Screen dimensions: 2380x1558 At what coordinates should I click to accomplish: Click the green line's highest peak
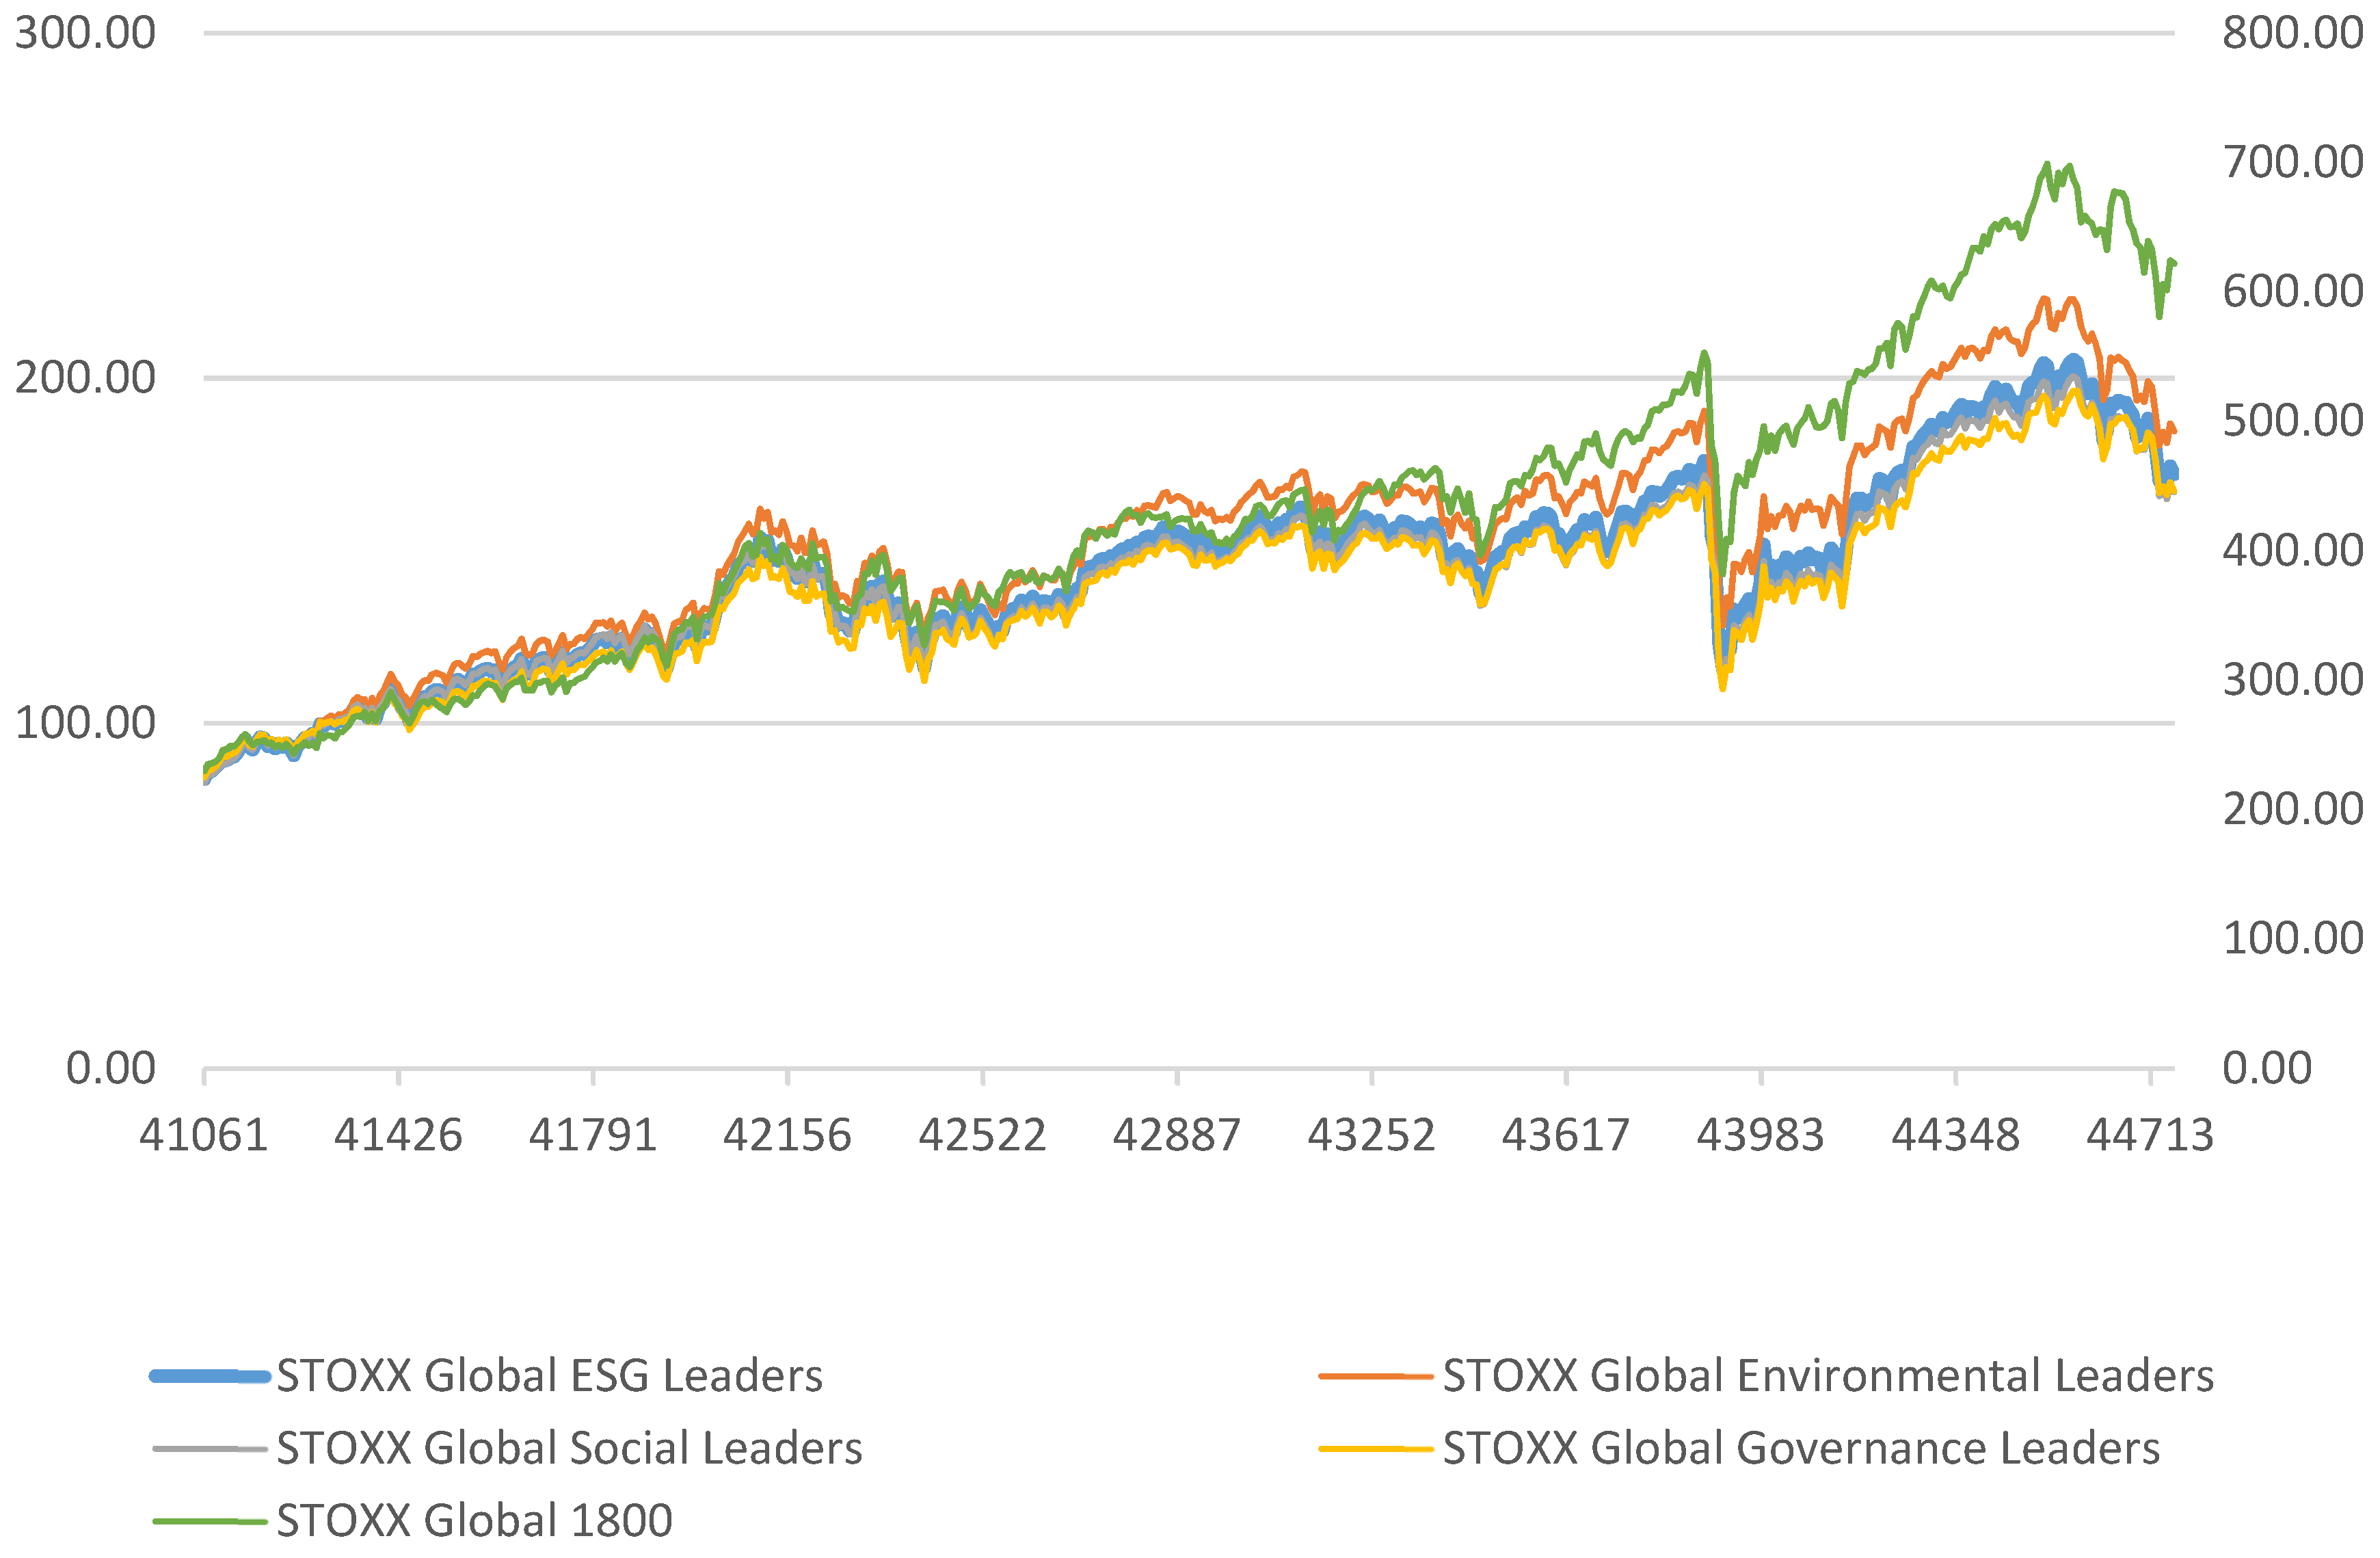pos(2047,164)
